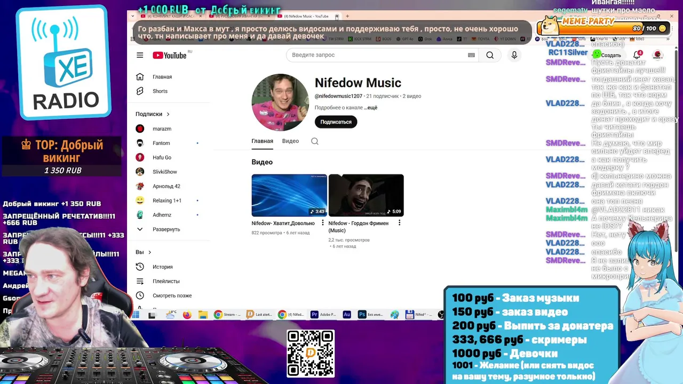Open the on-screen keyboard in search box
The width and height of the screenshot is (683, 384).
coord(471,55)
